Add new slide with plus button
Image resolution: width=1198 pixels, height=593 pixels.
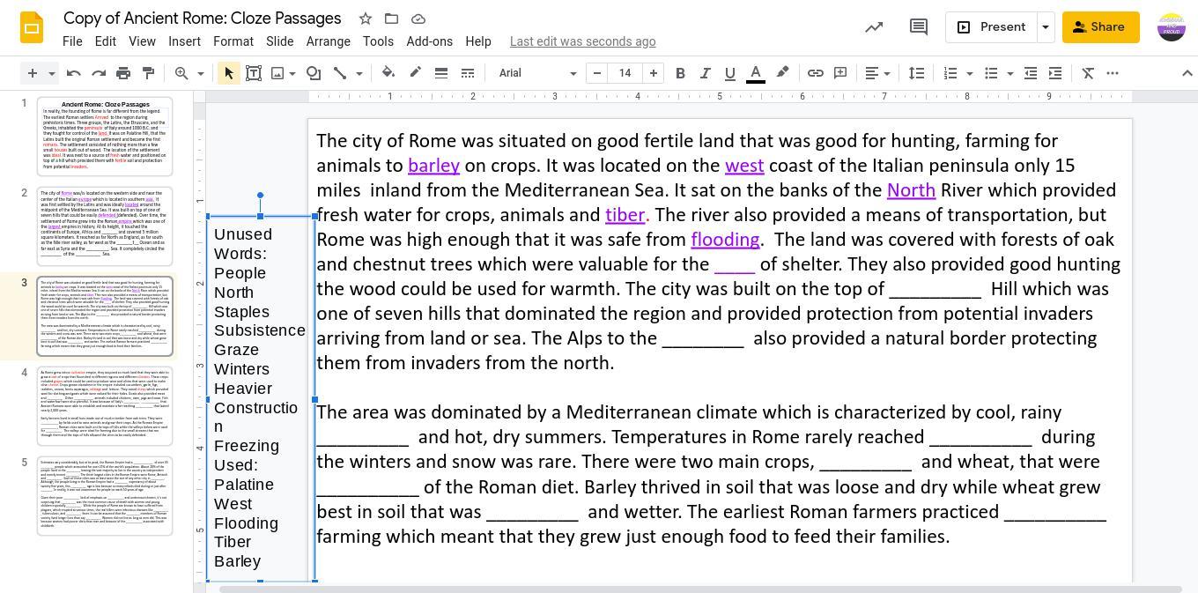33,73
